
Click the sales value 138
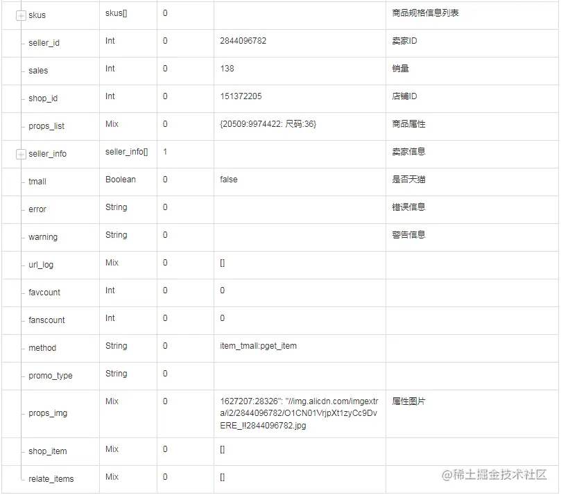point(227,69)
